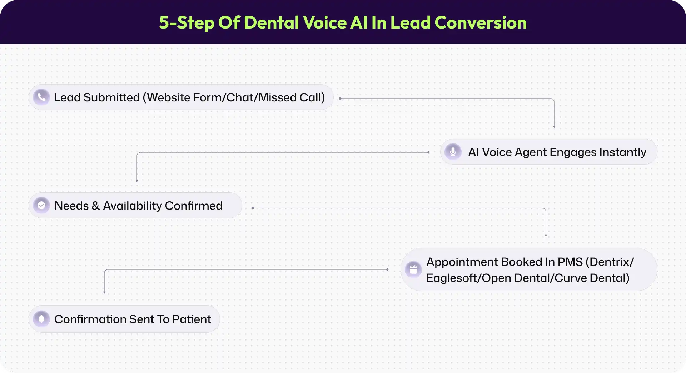Select the Appointment Booked In PMS text
The height and width of the screenshot is (373, 686).
(530, 262)
